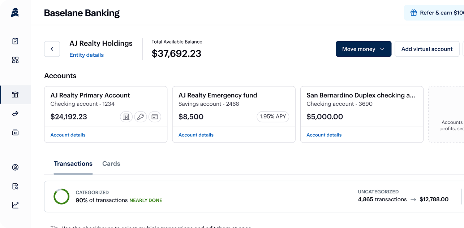Click the $8,500 savings balance
Screen dimensions: 464x228
[x=191, y=117]
